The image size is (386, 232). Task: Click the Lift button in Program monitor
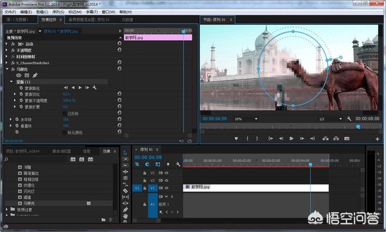click(x=326, y=139)
